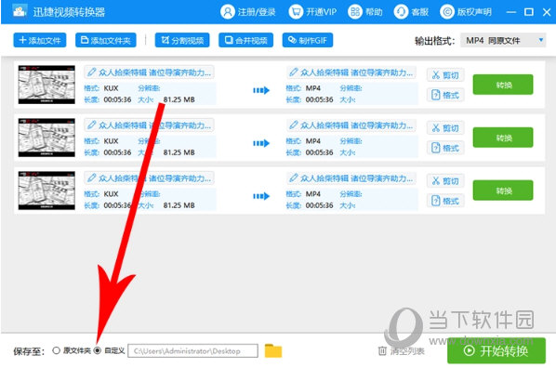
Task: Edit output filename in first row
Action: coord(351,72)
